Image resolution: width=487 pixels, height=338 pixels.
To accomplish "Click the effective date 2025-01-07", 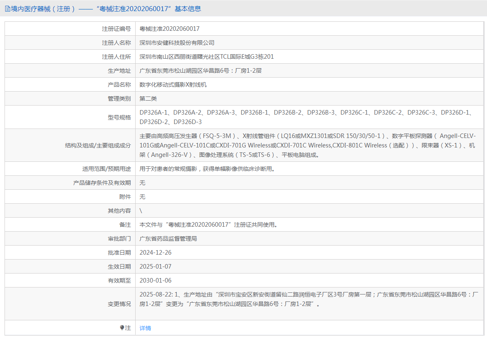I will click(155, 267).
